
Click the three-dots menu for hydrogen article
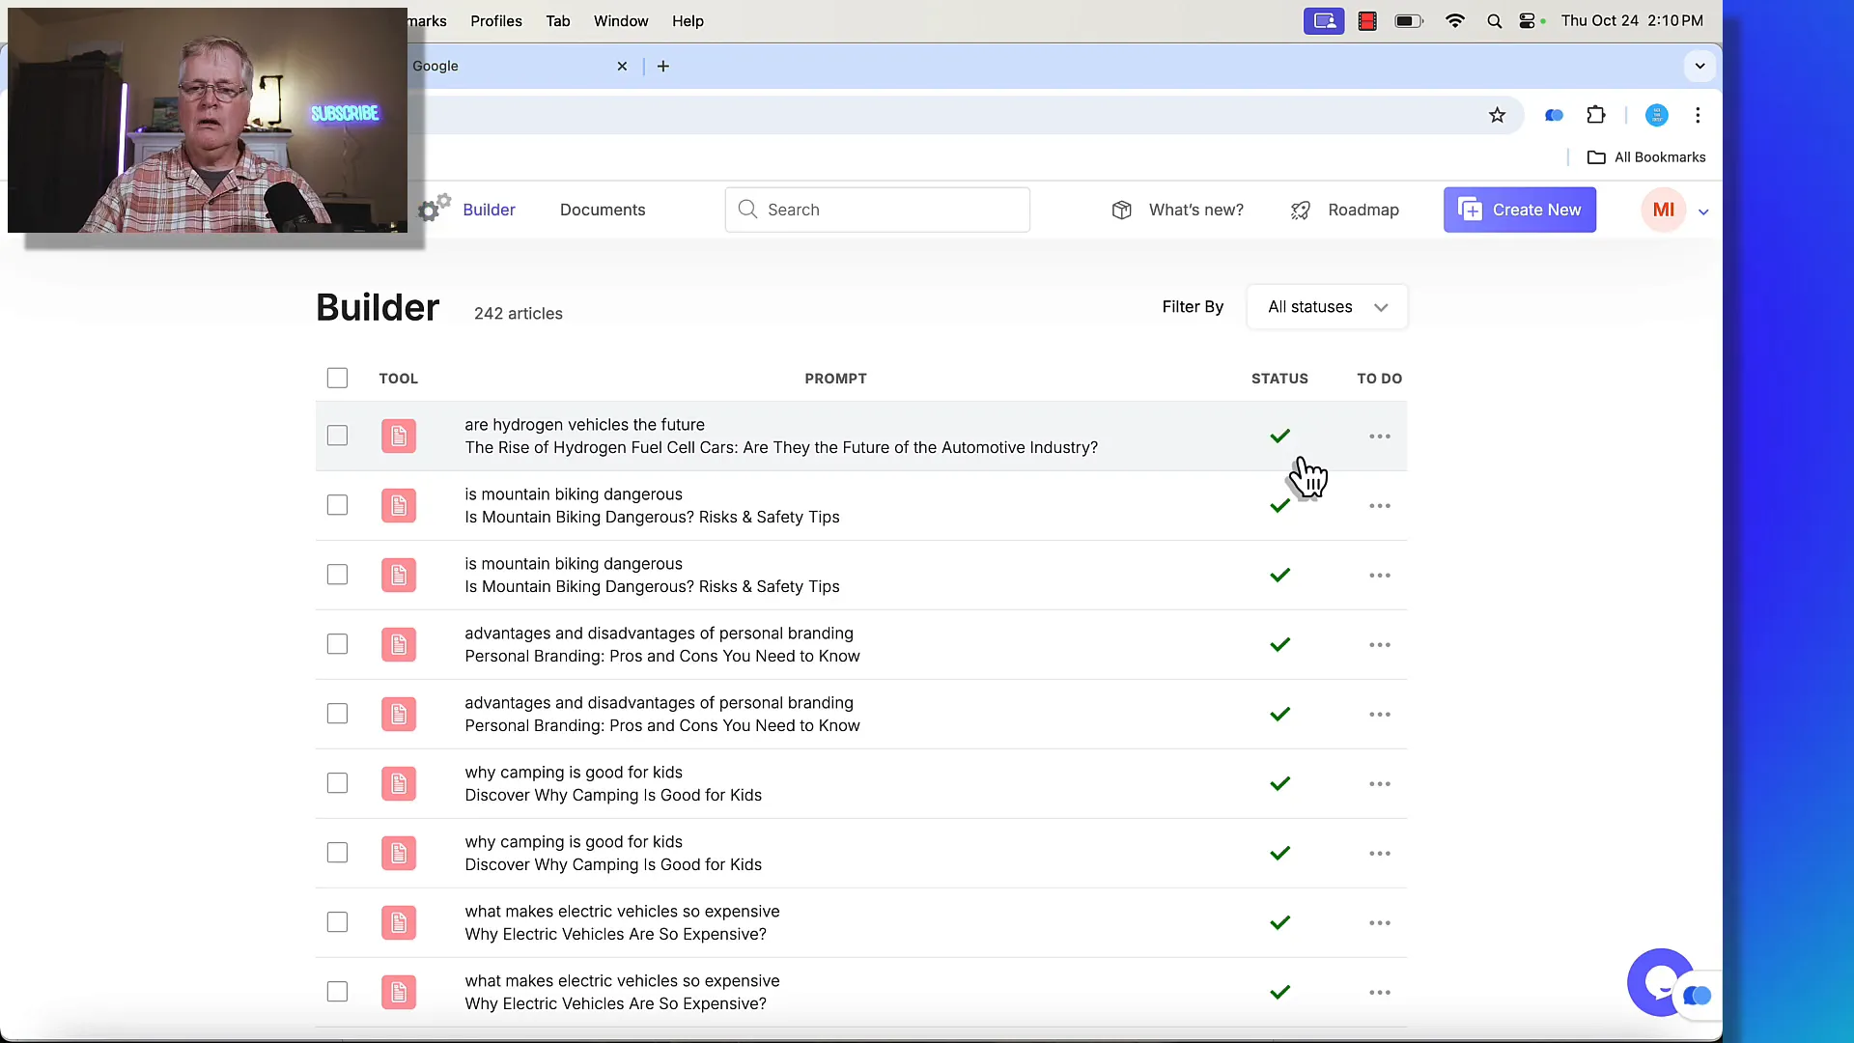(x=1379, y=436)
